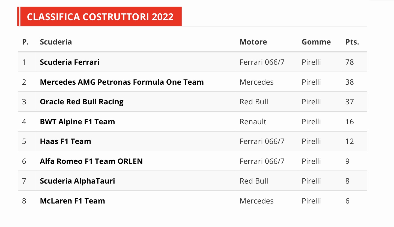
Task: Click the Scuderia column header
Action: pyautogui.click(x=56, y=42)
